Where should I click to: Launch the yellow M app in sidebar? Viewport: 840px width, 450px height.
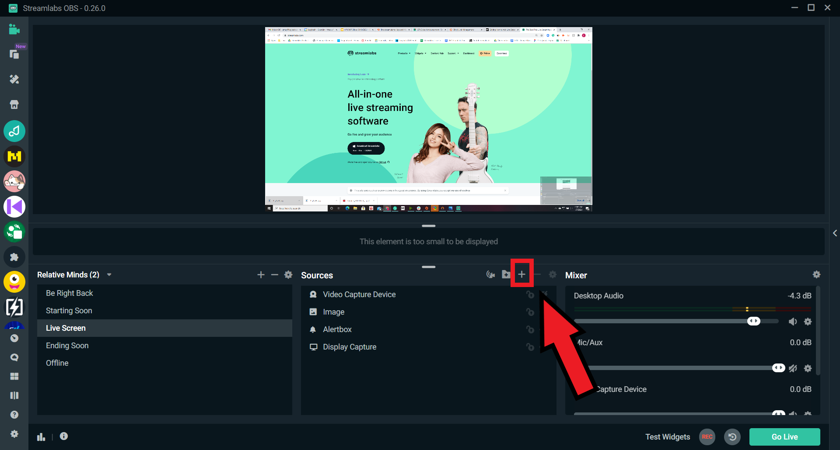[x=14, y=156]
